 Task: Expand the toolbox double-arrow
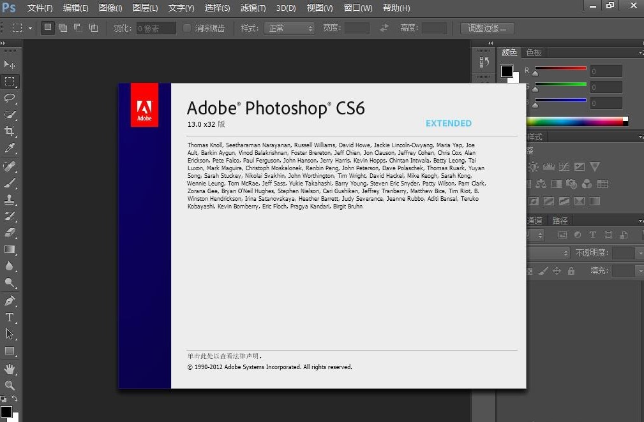pyautogui.click(x=3, y=43)
